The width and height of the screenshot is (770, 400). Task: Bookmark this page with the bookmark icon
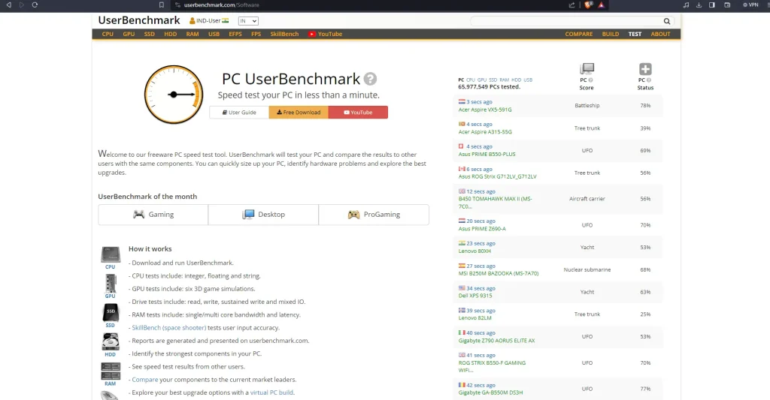tap(161, 5)
